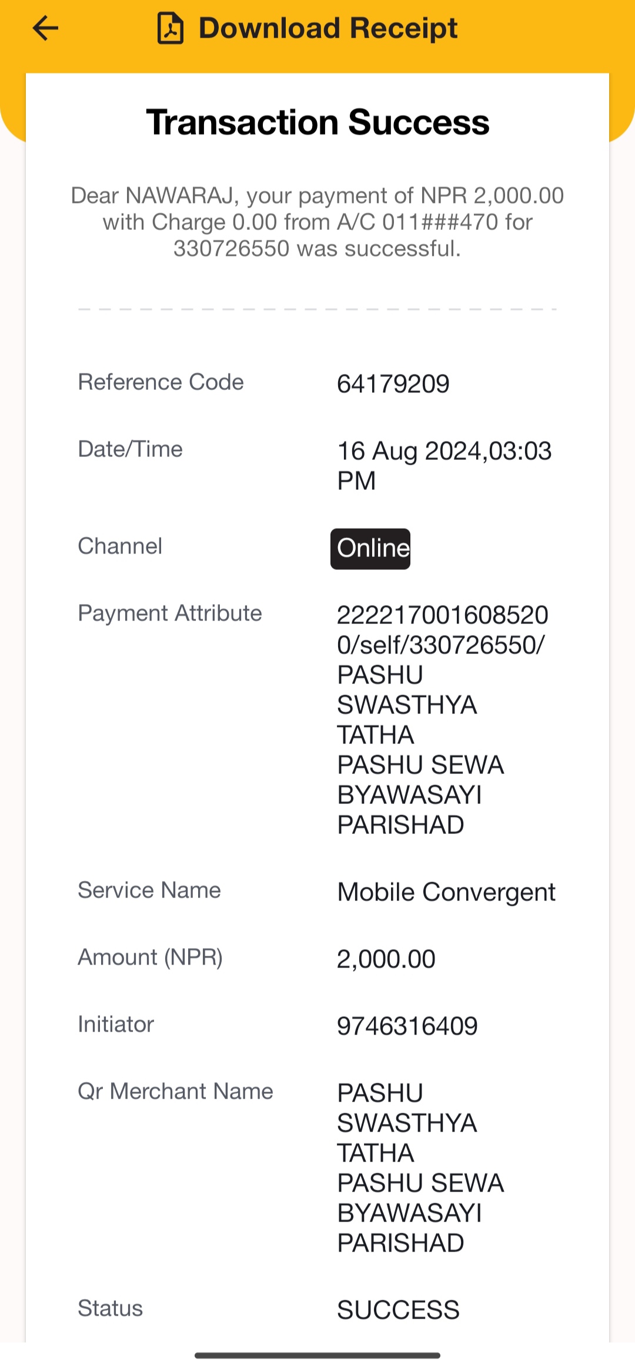Tap the payment confirmation message text

coord(317,222)
